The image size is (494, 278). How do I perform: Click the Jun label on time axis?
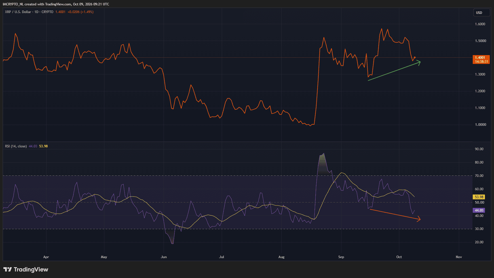(x=164, y=257)
